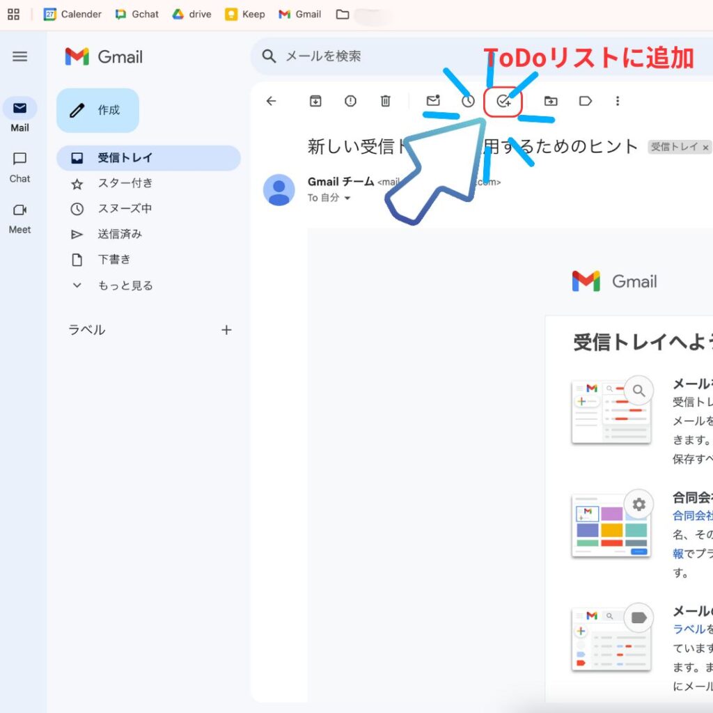Toggle the main menu hamburger
The width and height of the screenshot is (713, 713).
pyautogui.click(x=19, y=56)
